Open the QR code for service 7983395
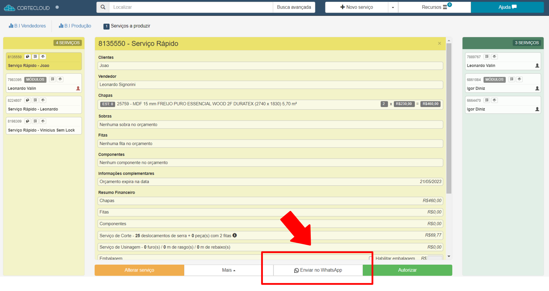Viewport: 549px width, 291px height. (x=52, y=79)
